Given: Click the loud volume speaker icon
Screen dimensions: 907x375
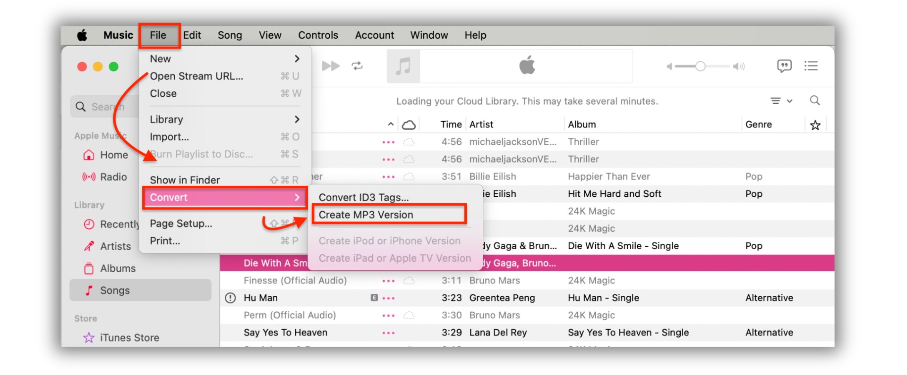Looking at the screenshot, I should point(739,67).
